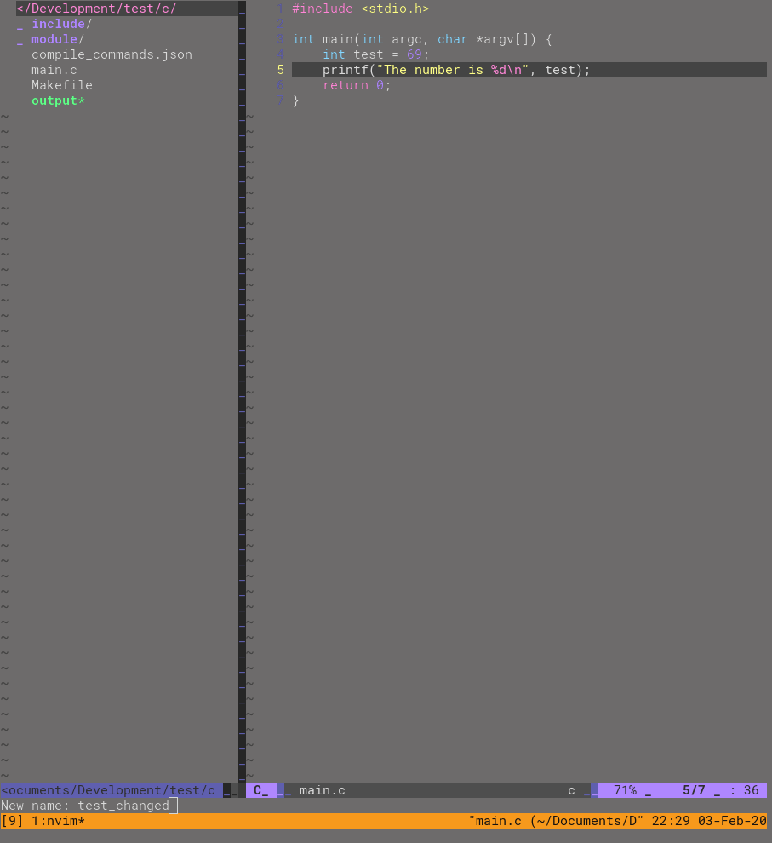Open main.c in the file tree
Screen dimensions: 772x843
click(54, 71)
